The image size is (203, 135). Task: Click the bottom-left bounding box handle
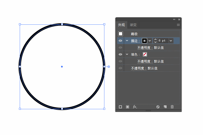(x=20, y=109)
